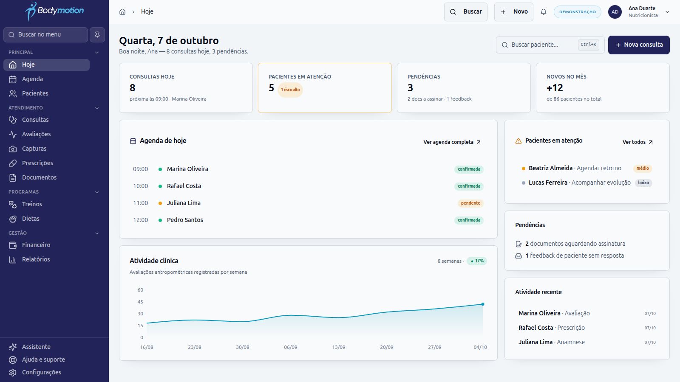Image resolution: width=680 pixels, height=382 pixels.
Task: Pin the sidebar menu
Action: pos(97,35)
